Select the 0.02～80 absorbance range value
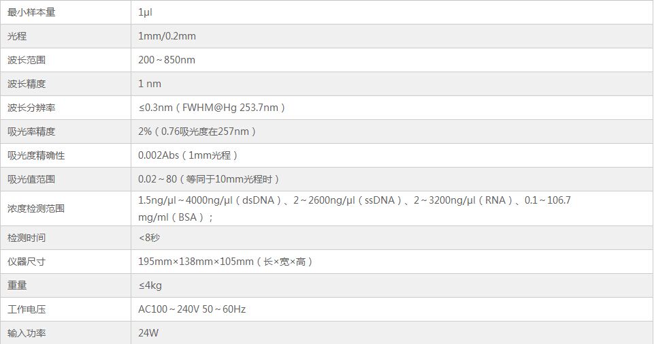The image size is (654, 344). click(x=158, y=179)
